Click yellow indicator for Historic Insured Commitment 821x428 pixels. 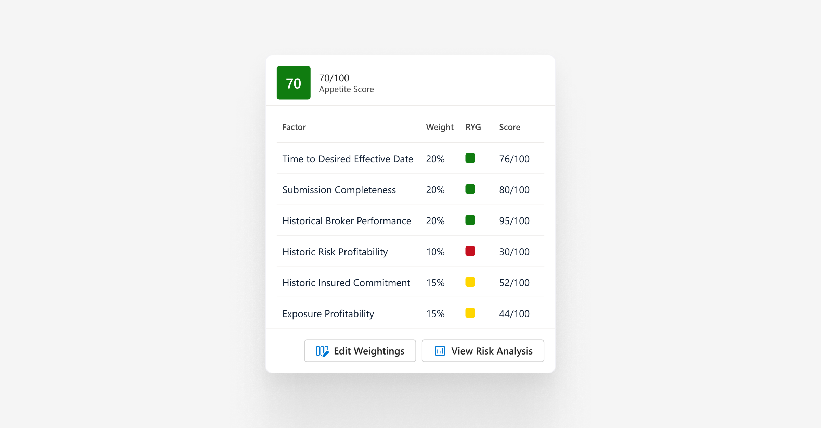coord(470,282)
